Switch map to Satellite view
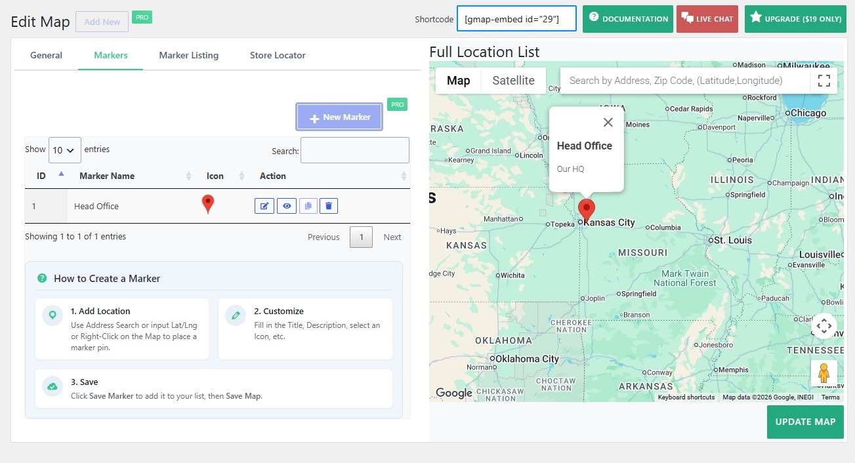The height and width of the screenshot is (463, 855). 513,81
